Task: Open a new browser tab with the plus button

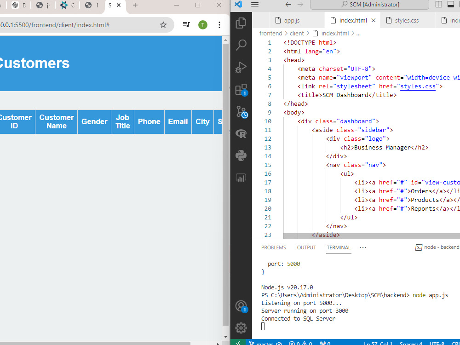Action: pyautogui.click(x=135, y=5)
